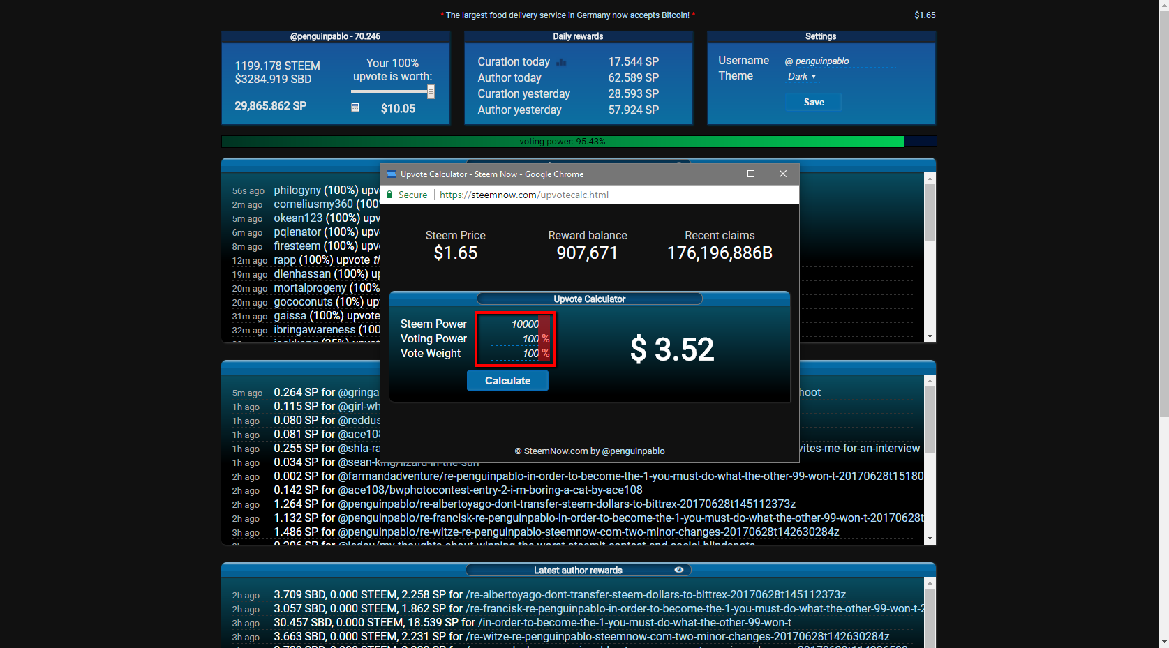Open the Theme dropdown showing Dark
1169x648 pixels.
coord(802,76)
